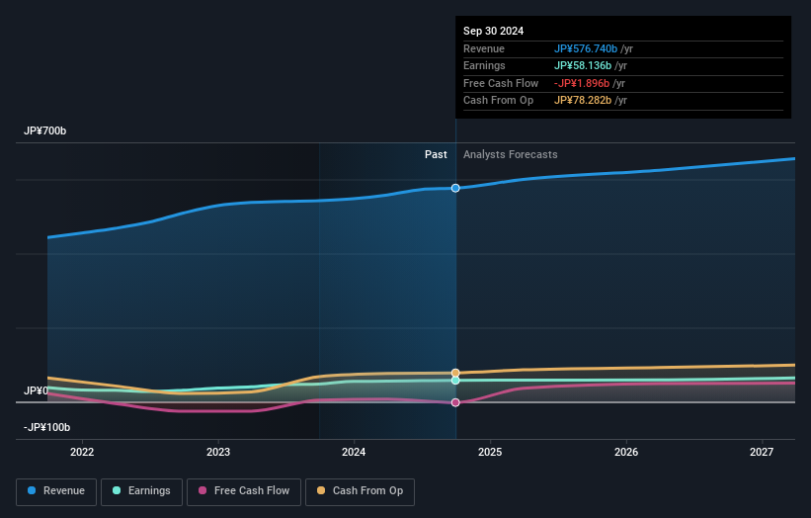Click the orange Cash From Op data point

(455, 373)
